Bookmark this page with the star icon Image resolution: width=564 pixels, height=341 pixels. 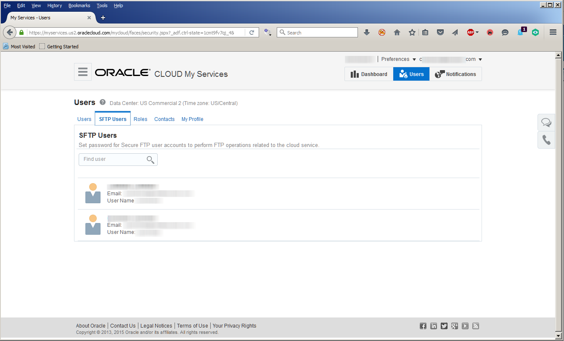coord(412,32)
